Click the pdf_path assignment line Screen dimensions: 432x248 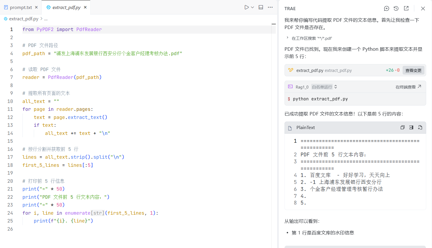[102, 53]
